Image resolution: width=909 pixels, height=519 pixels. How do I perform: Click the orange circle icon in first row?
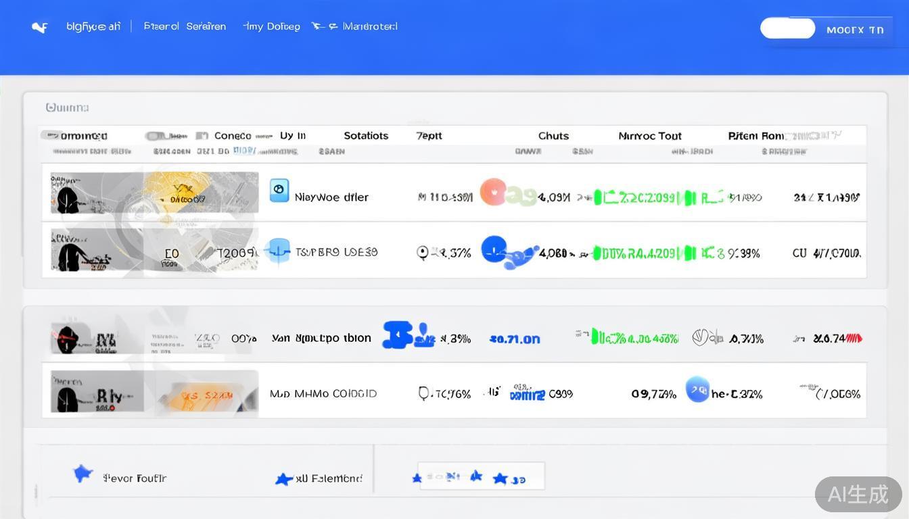pos(493,192)
